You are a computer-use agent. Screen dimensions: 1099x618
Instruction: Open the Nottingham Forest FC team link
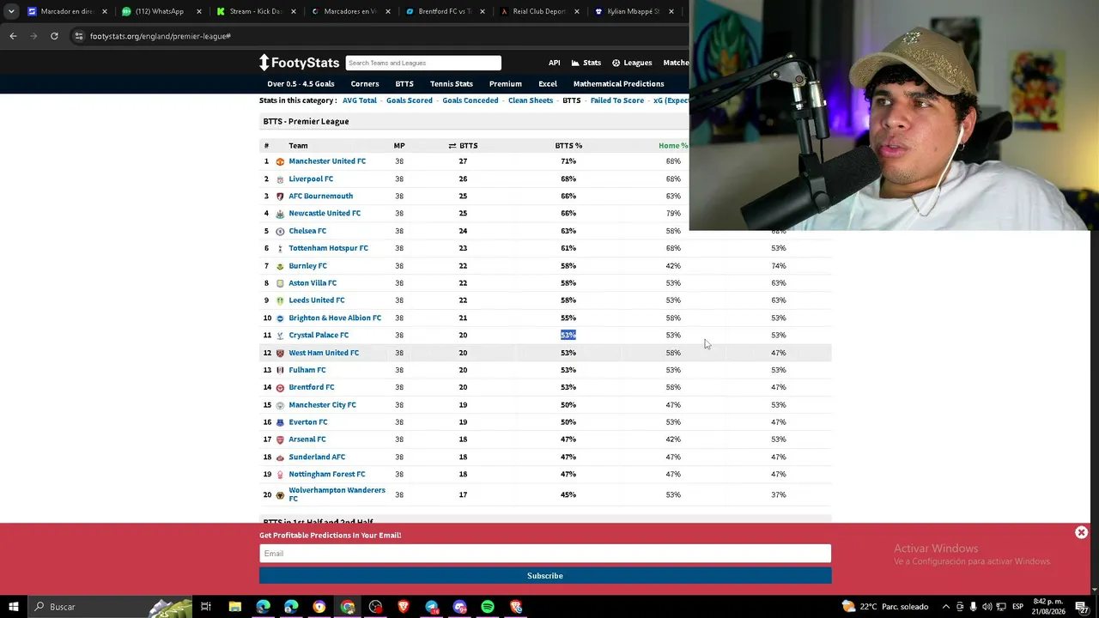pyautogui.click(x=327, y=474)
